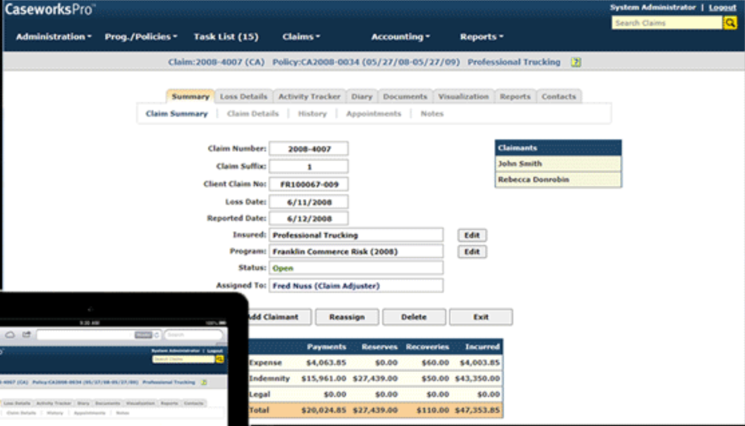Open the Reports dropdown menu

[x=479, y=37]
